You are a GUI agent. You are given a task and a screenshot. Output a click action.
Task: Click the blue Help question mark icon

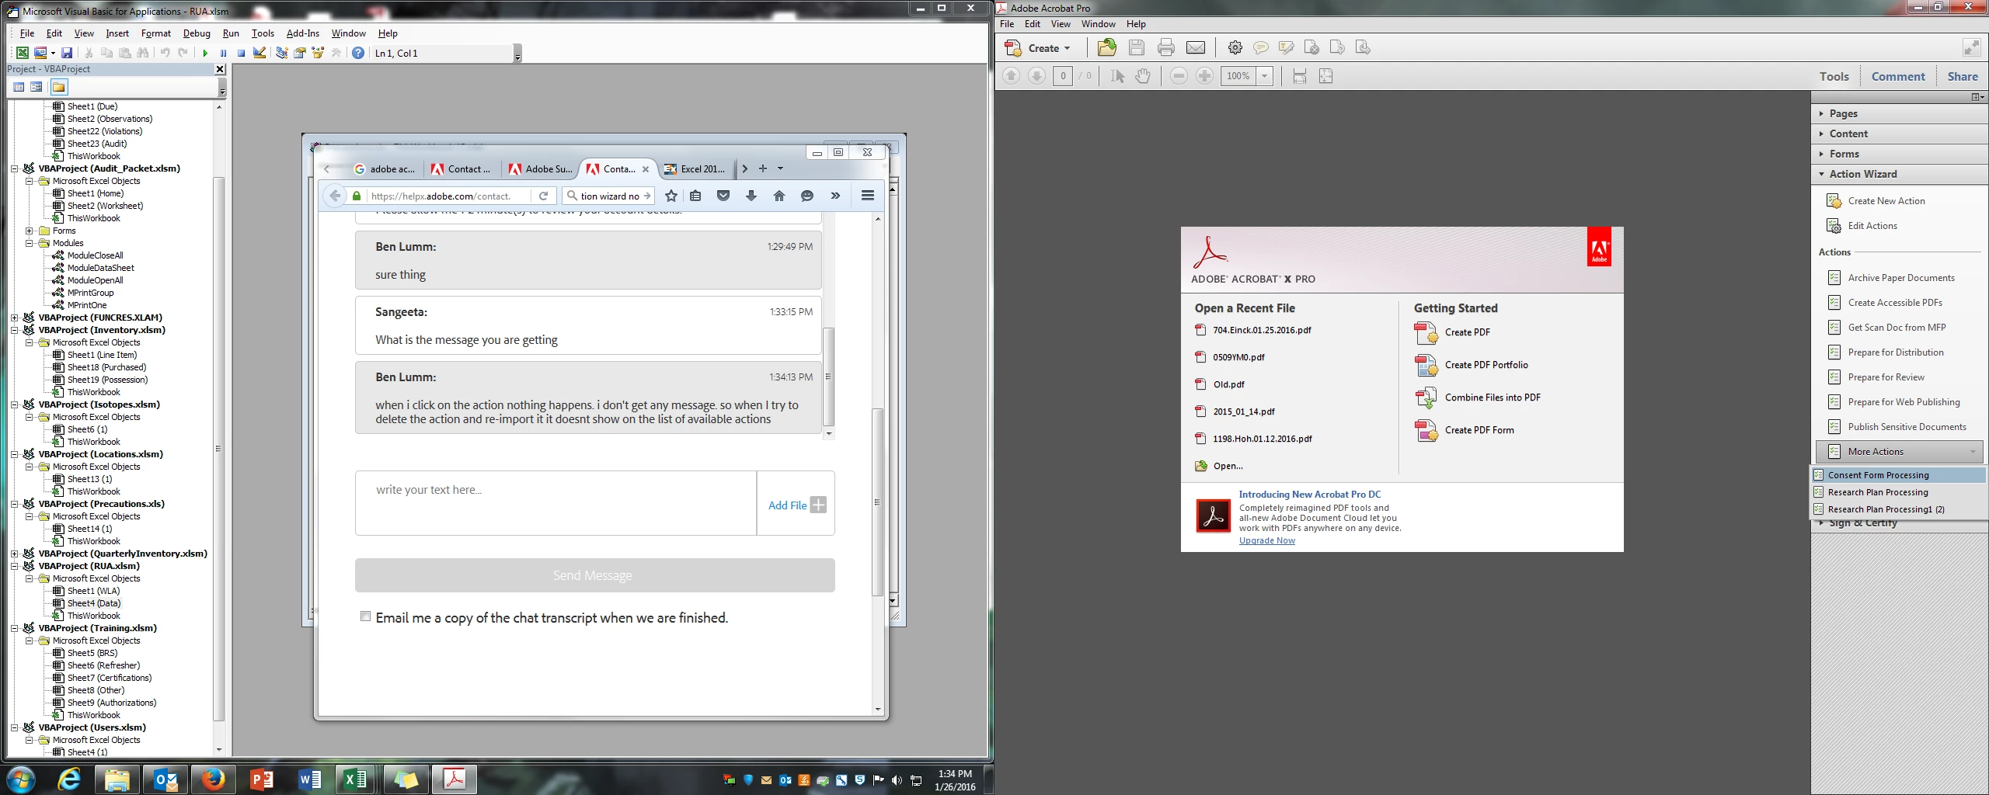pyautogui.click(x=357, y=53)
